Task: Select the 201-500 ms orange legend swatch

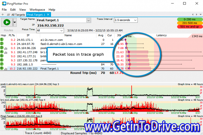Action: point(190,23)
